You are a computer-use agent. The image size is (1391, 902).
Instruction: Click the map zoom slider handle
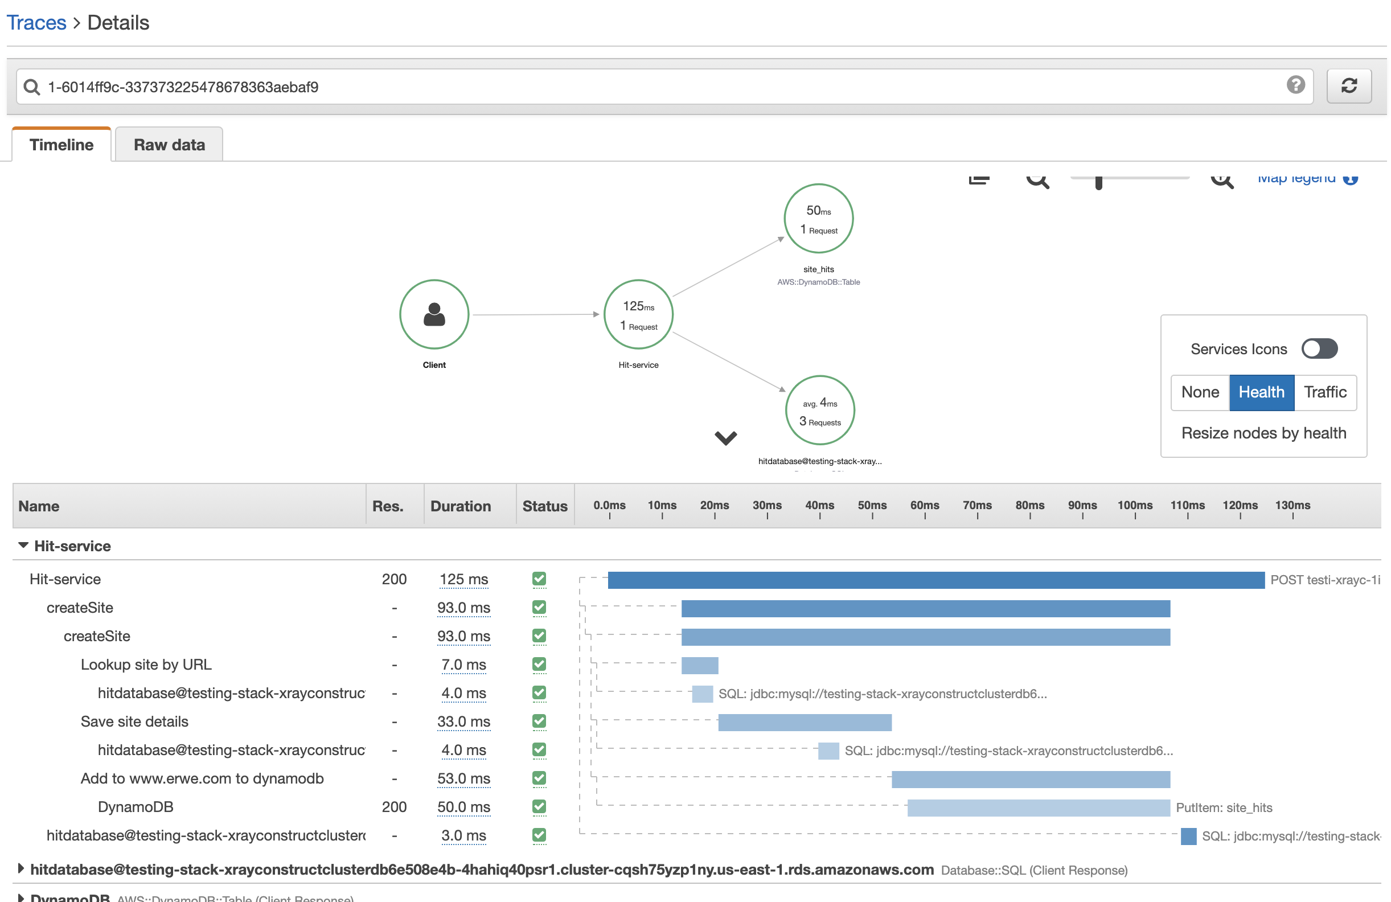click(1098, 182)
